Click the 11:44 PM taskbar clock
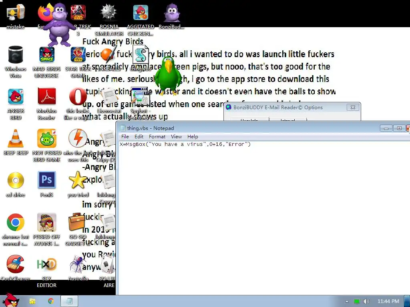Screen dimensions: 410x307 click(x=388, y=301)
